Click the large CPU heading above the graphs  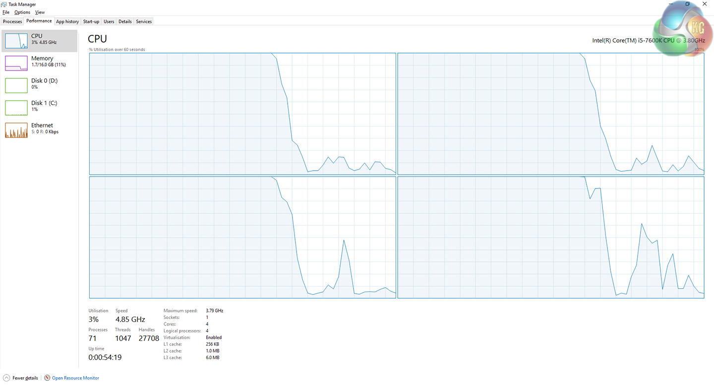97,39
